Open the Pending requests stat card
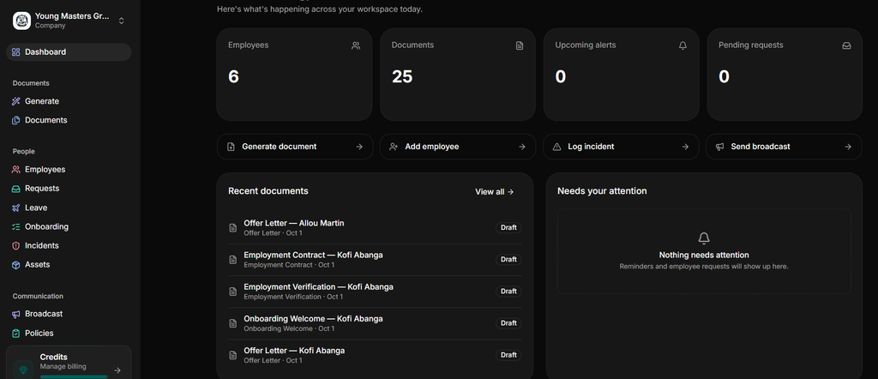 tap(785, 75)
